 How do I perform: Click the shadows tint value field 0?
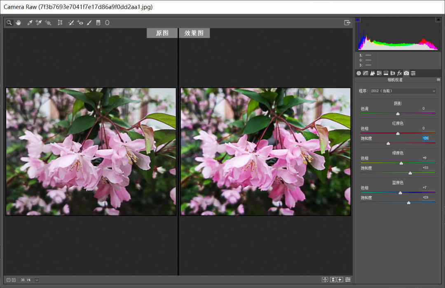pos(424,108)
